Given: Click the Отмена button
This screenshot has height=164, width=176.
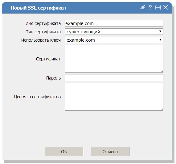Looking at the screenshot, I should click(x=110, y=152).
